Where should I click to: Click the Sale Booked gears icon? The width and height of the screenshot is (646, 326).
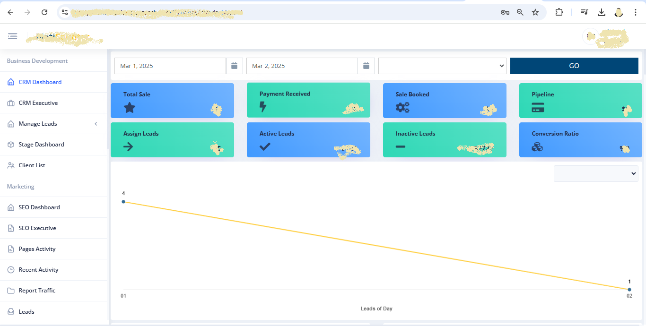click(402, 108)
